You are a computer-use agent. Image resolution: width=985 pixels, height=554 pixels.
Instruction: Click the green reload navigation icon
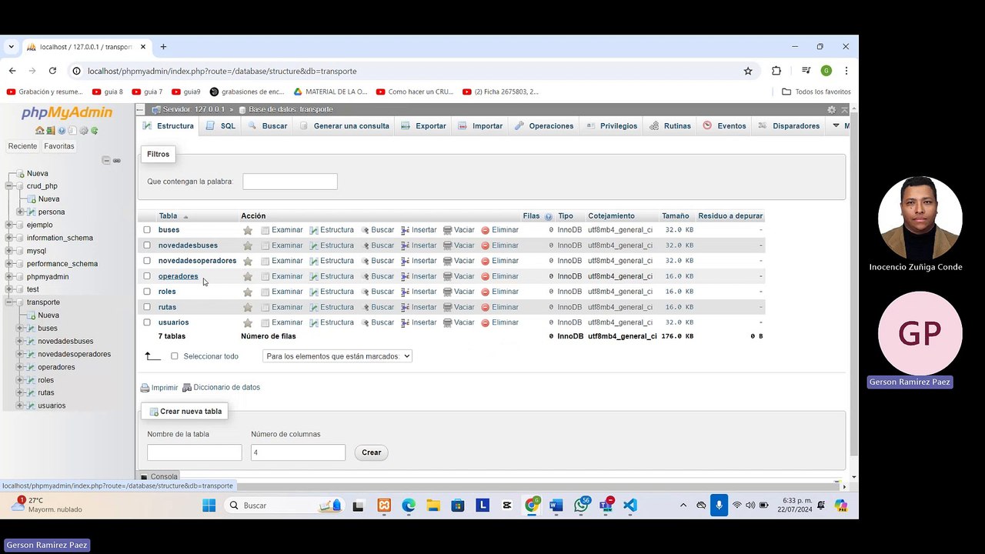(95, 131)
